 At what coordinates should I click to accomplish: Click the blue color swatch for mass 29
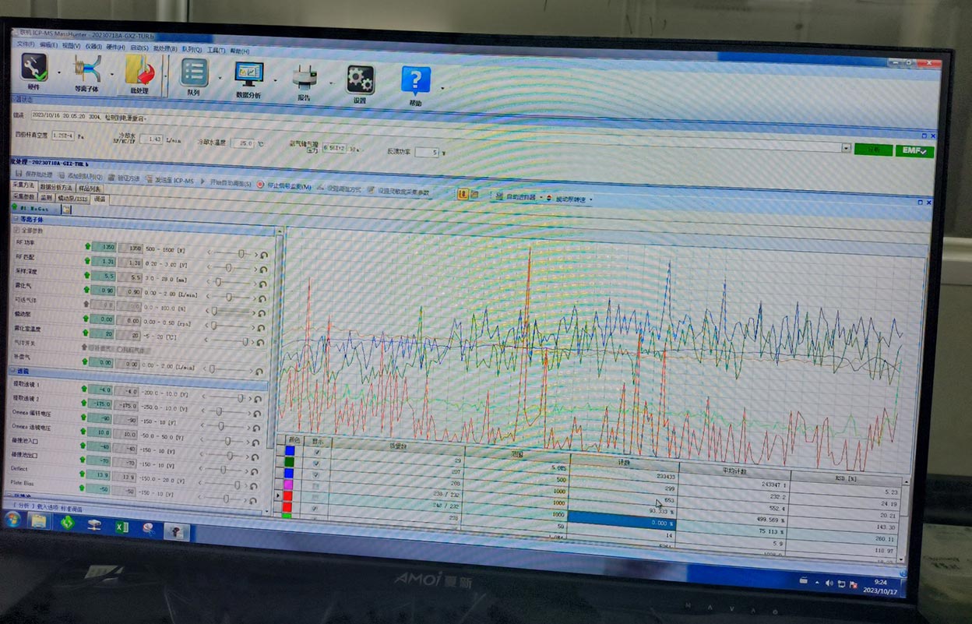coord(290,450)
